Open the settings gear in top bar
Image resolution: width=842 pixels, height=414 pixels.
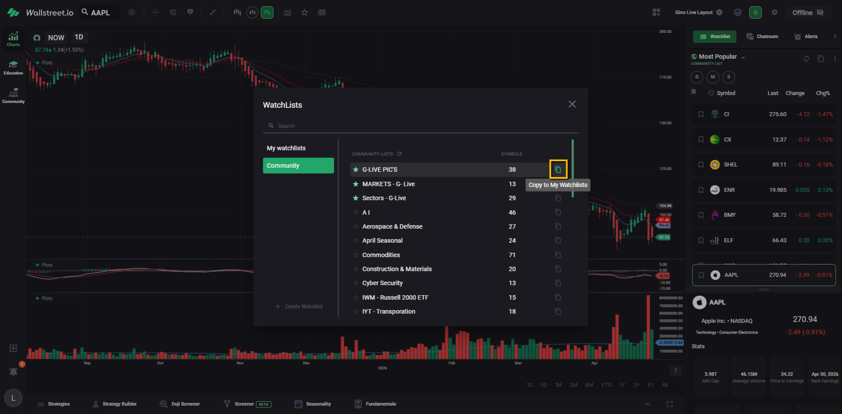pyautogui.click(x=774, y=13)
